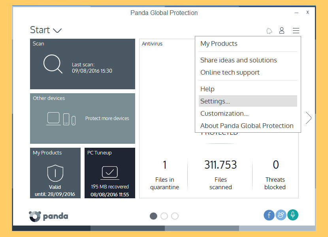Click the PC Tuneup checkmark icon
Viewport: 328px width, 237px height.
click(109, 172)
